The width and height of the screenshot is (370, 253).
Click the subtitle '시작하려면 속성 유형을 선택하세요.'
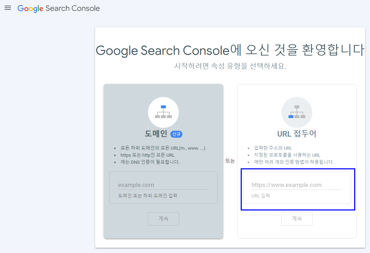(x=230, y=66)
